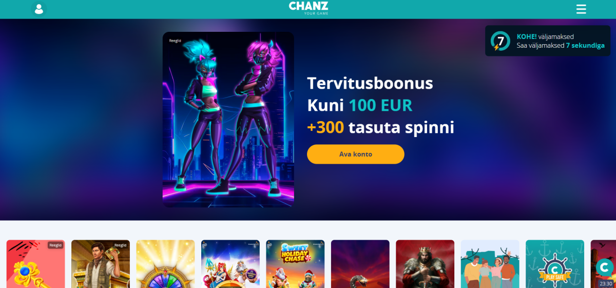Screen dimensions: 616x288
Task: Open the explorer man game tile
Action: 101,264
